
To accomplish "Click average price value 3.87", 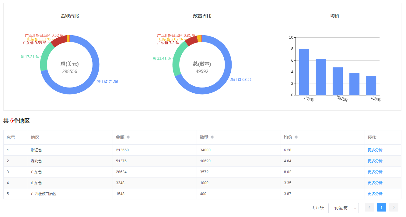I will point(288,194).
